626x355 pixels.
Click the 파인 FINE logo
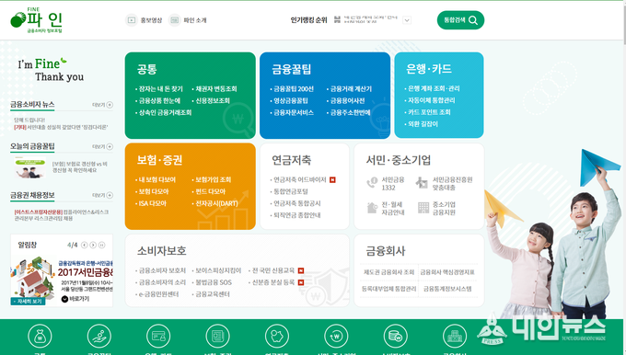tap(36, 20)
